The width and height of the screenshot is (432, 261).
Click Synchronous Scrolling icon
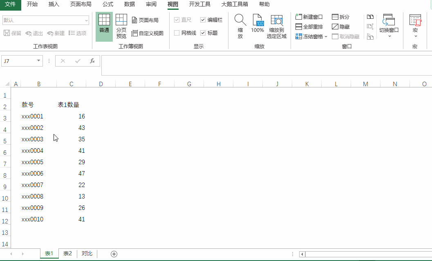(370, 27)
